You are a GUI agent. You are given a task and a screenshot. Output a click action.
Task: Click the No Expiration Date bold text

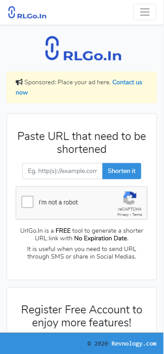[101, 239]
